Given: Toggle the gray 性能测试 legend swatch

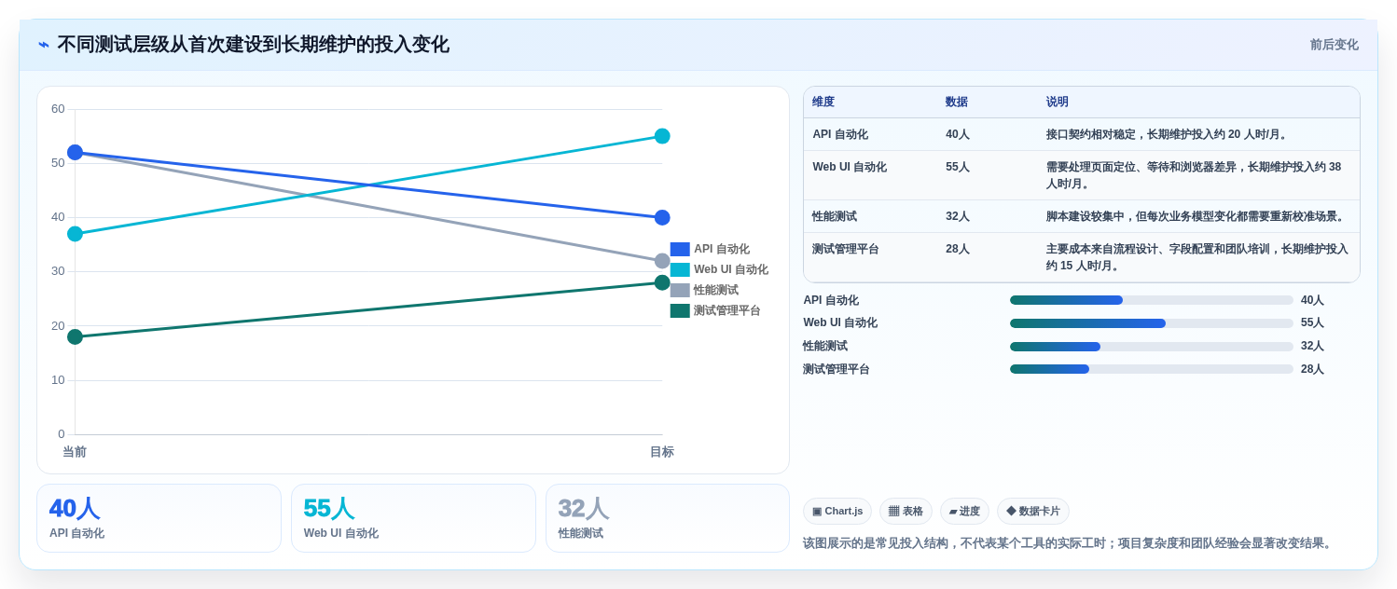Looking at the screenshot, I should pyautogui.click(x=680, y=290).
